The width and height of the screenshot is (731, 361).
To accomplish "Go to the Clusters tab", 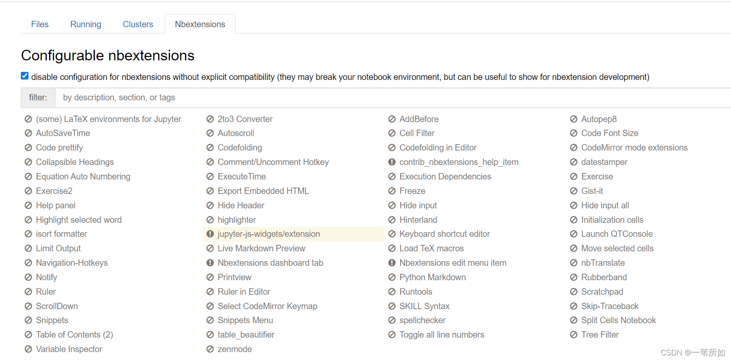I will 138,24.
